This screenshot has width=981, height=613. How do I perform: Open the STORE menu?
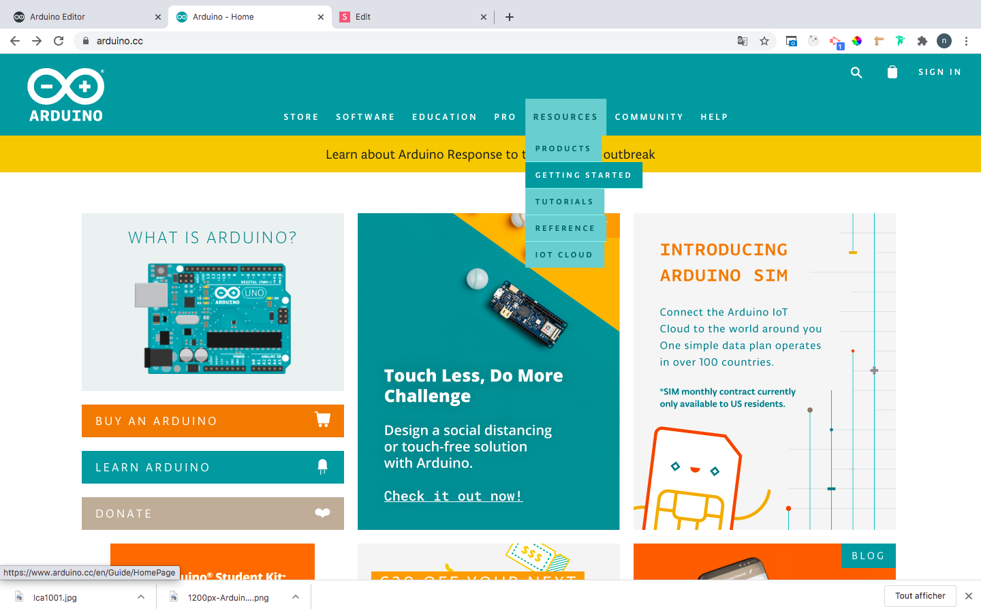(301, 117)
